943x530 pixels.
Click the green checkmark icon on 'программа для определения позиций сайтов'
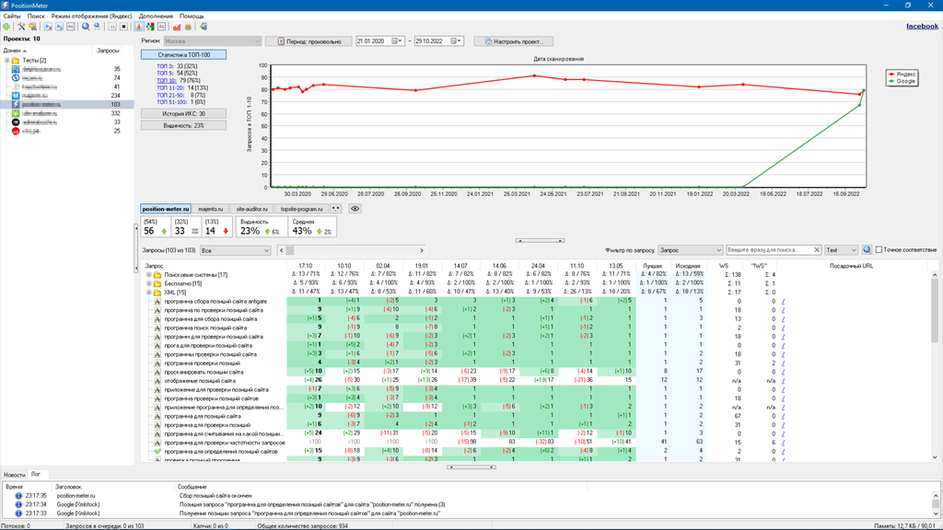[x=157, y=451]
